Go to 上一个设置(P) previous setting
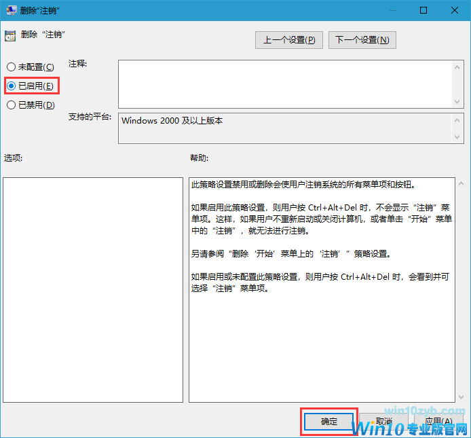 tap(289, 40)
